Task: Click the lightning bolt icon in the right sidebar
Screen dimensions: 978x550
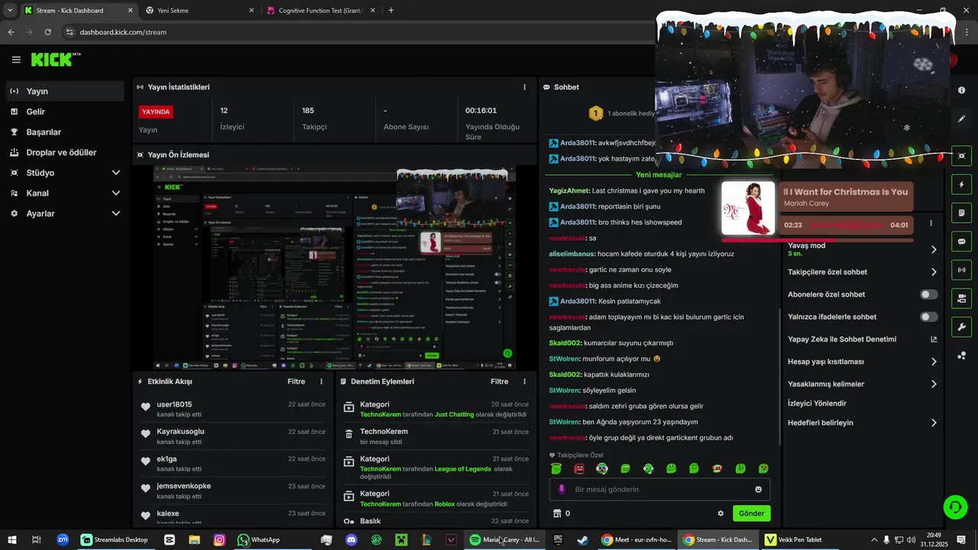Action: point(961,185)
